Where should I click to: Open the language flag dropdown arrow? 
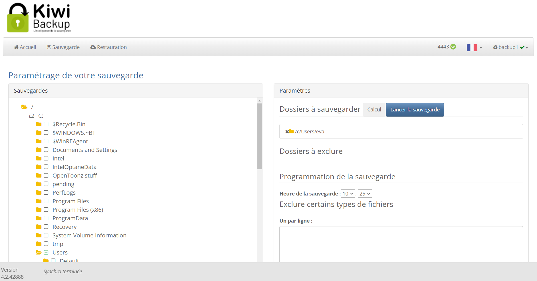click(x=481, y=48)
